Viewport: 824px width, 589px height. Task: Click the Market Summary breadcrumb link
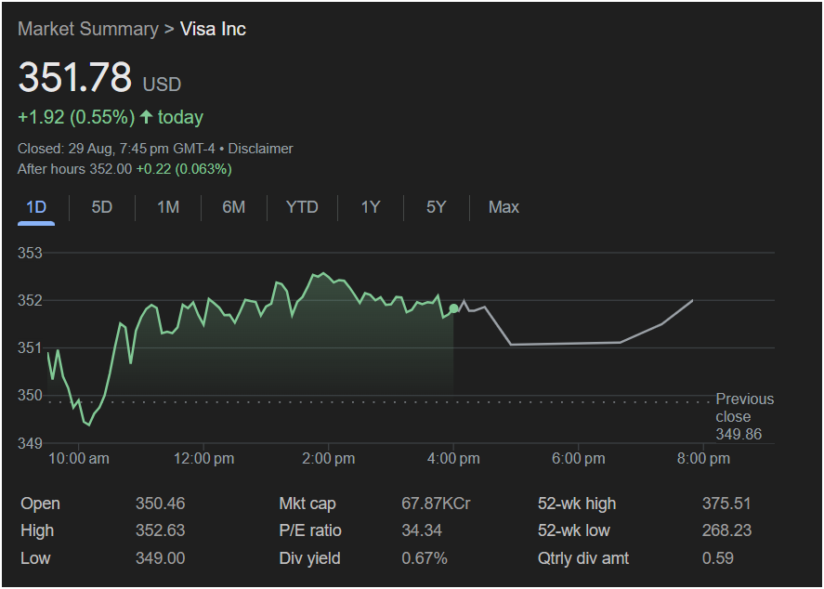tap(88, 29)
